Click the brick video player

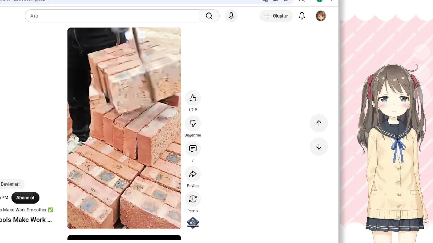[x=124, y=128]
